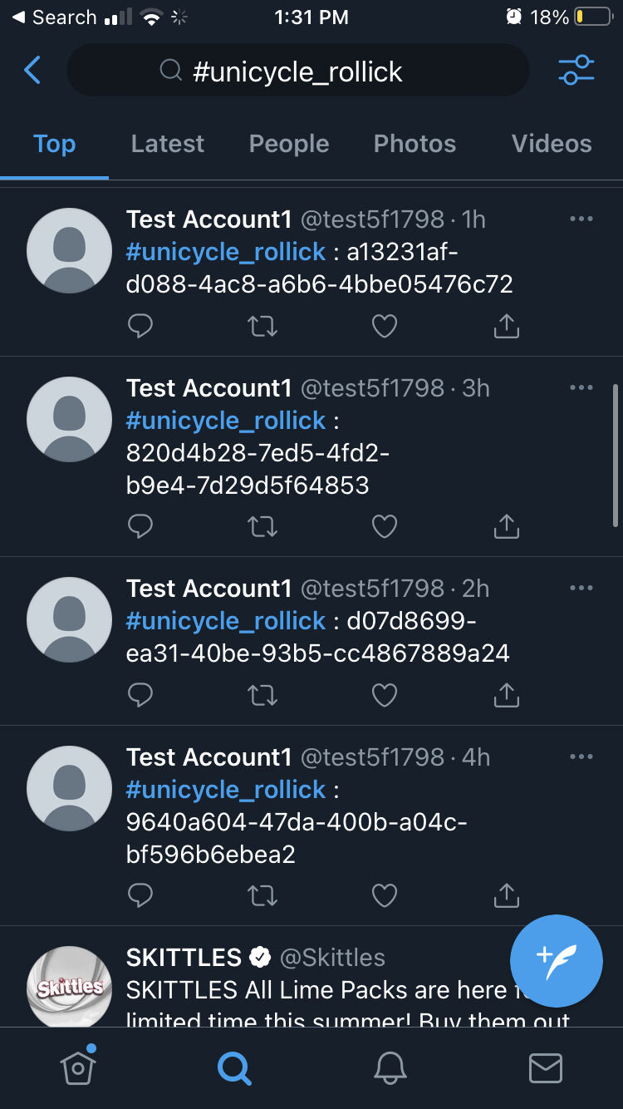Open Messages envelope in bottom bar
This screenshot has height=1109, width=623.
[545, 1068]
